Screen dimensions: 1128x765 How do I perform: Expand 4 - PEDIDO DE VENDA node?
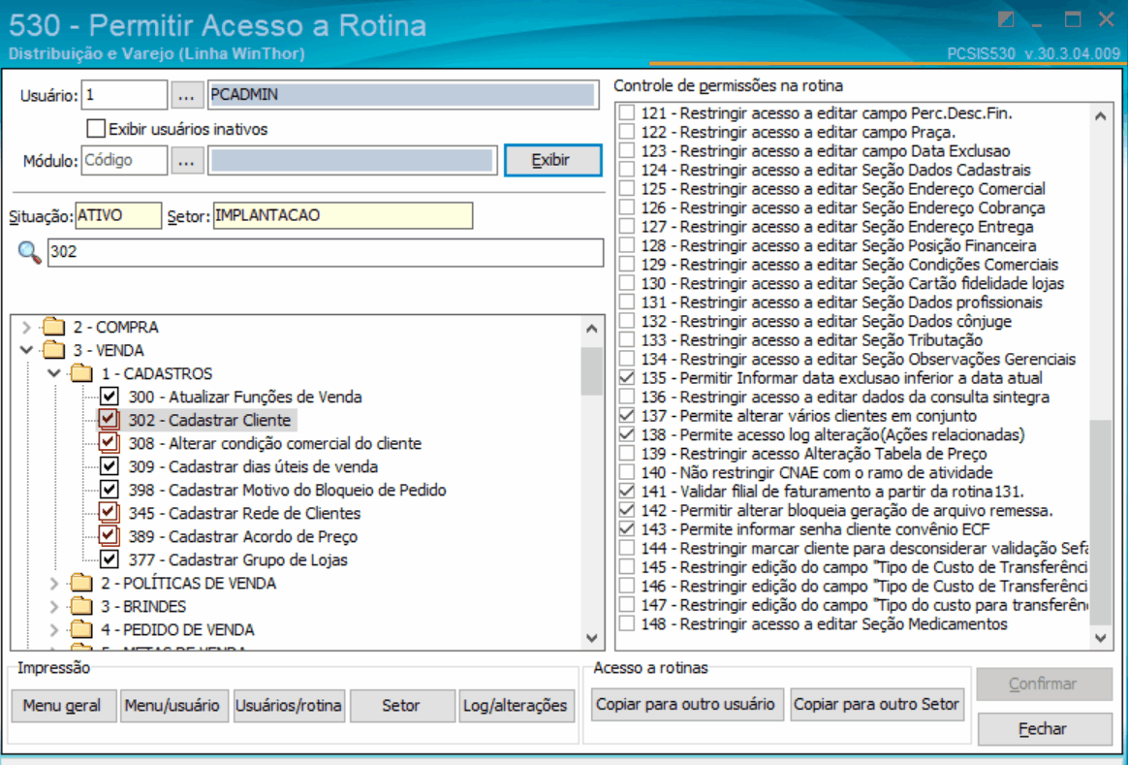click(54, 629)
